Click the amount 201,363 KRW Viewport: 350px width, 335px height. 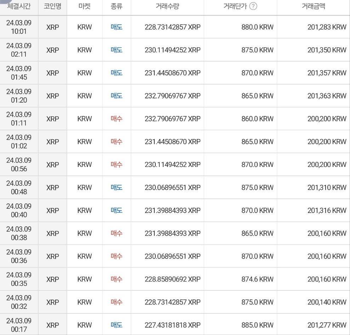coord(327,96)
